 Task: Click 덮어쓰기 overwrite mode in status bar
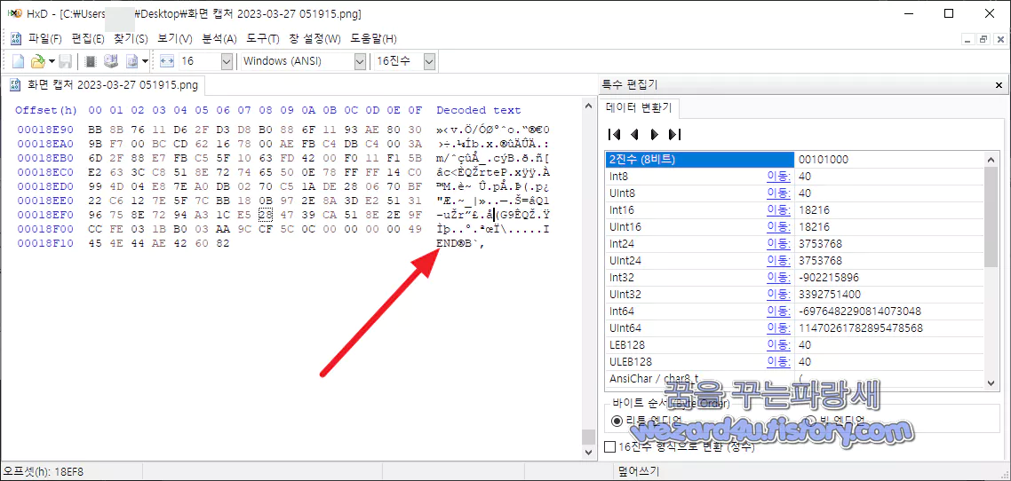point(639,472)
